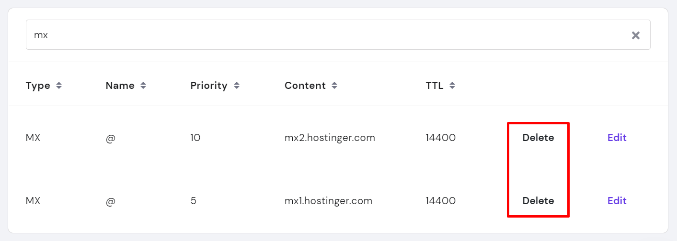Select the mx1.hostinger.com content cell
This screenshot has width=677, height=241.
pos(328,201)
